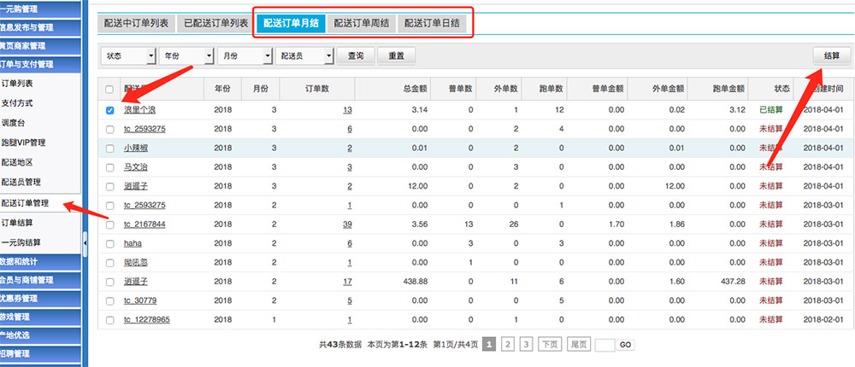Screen dimensions: 855x367
Task: Check the 小辣椒 row checkbox
Action: pos(109,148)
